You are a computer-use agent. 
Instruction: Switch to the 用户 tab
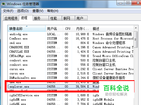tap(81, 18)
